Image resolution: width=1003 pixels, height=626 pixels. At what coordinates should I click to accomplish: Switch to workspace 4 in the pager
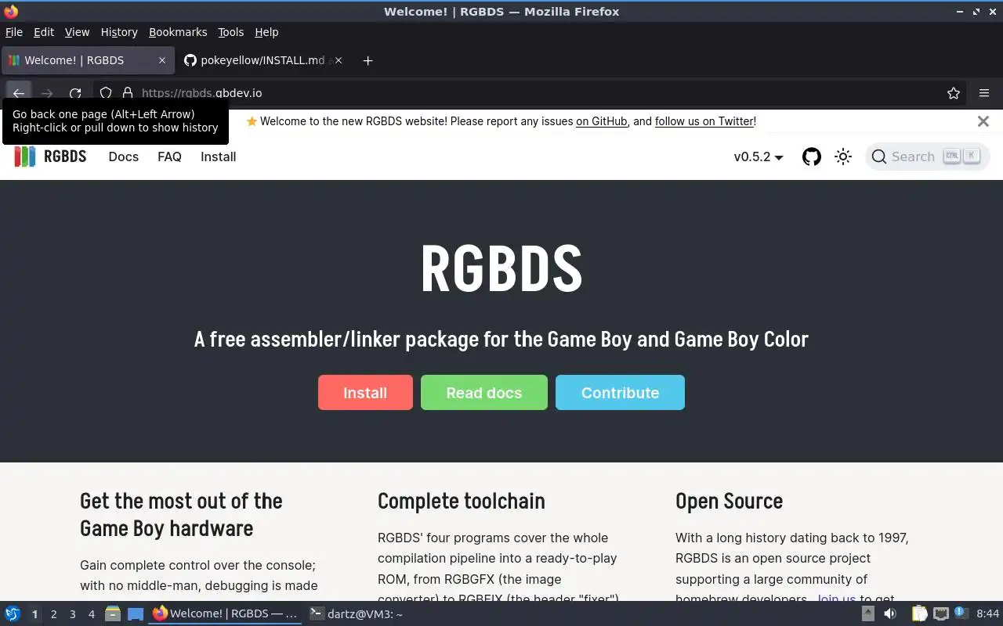(x=91, y=614)
